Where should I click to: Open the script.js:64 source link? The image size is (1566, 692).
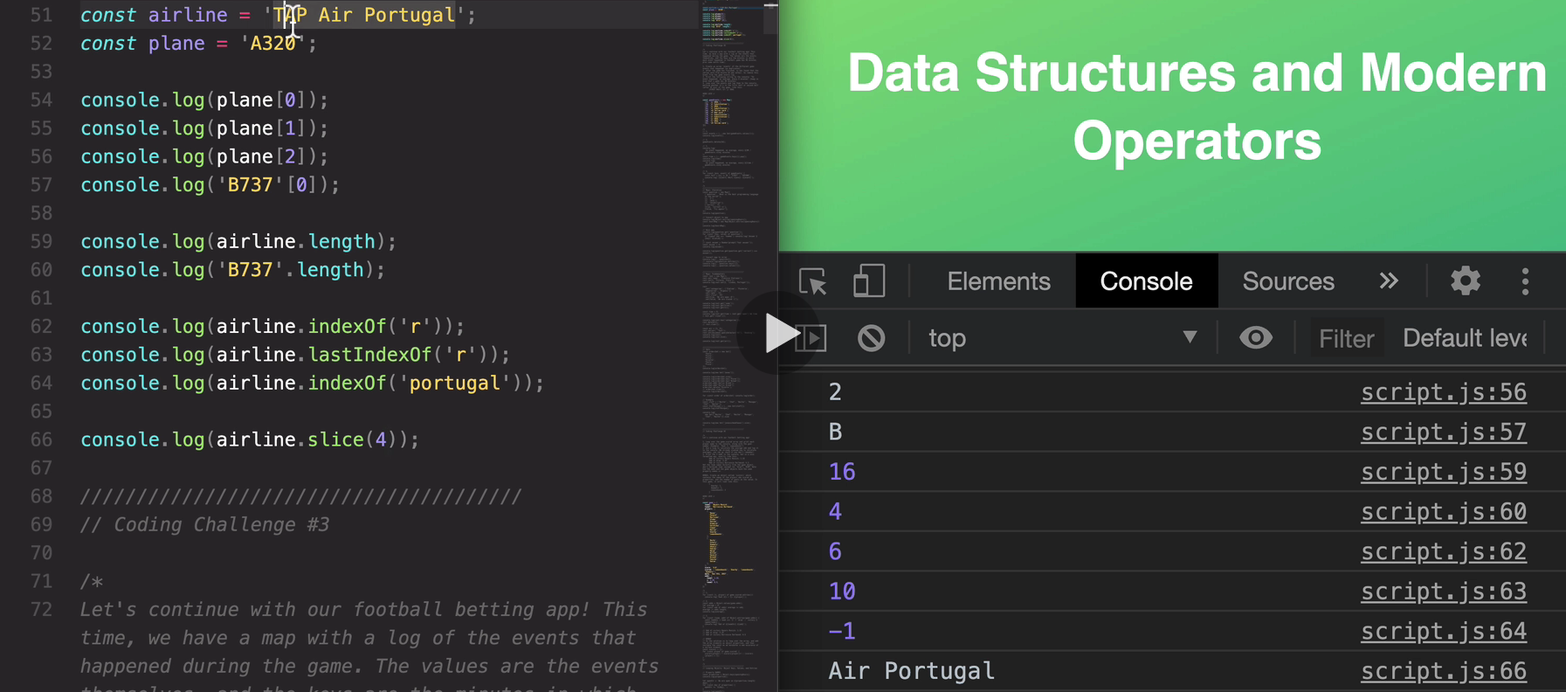click(1443, 632)
